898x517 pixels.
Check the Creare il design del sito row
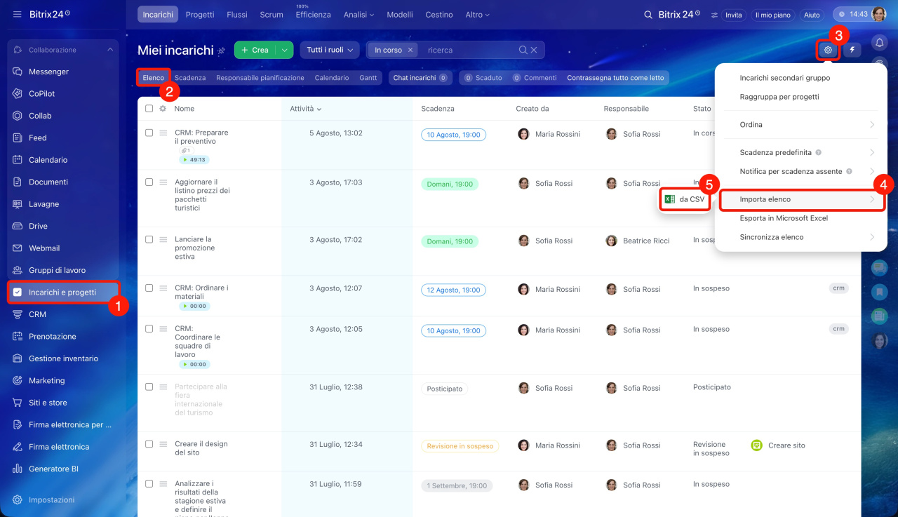(149, 444)
